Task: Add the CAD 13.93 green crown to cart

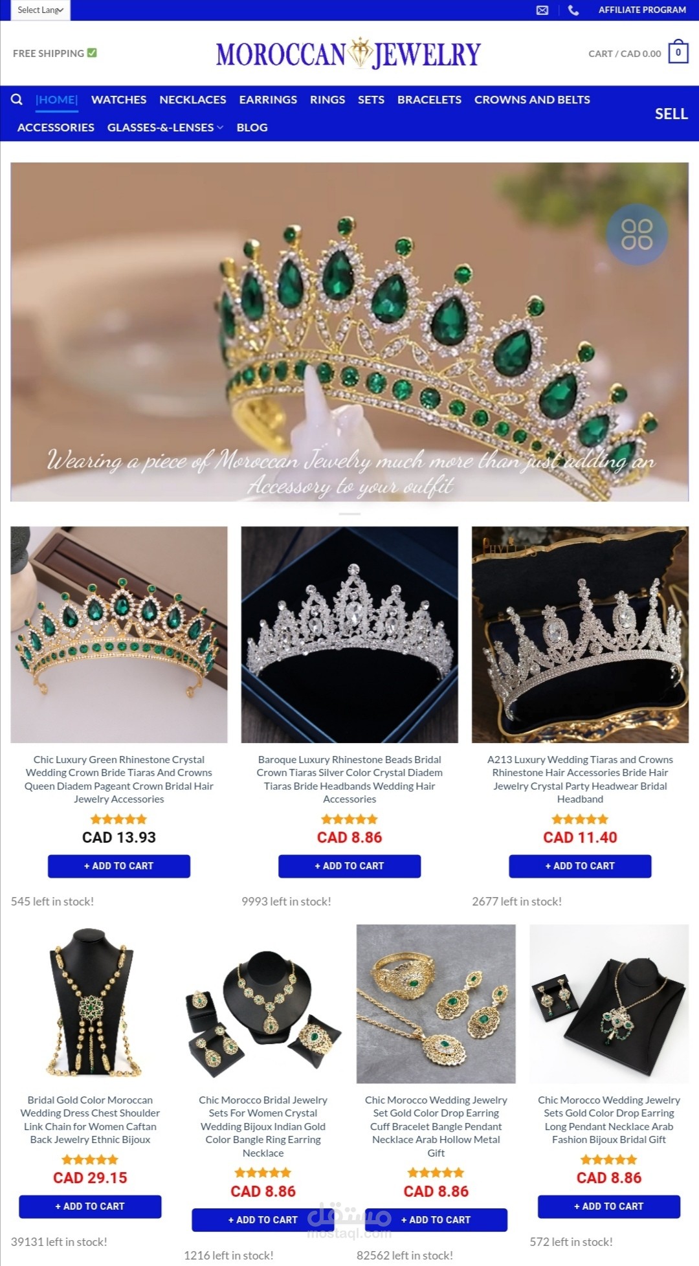Action: pos(119,866)
